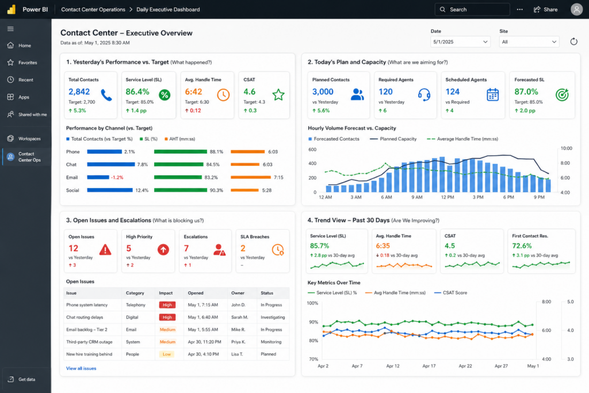This screenshot has height=393, width=589.
Task: Click the star icon on CSAT card
Action: pyautogui.click(x=278, y=95)
